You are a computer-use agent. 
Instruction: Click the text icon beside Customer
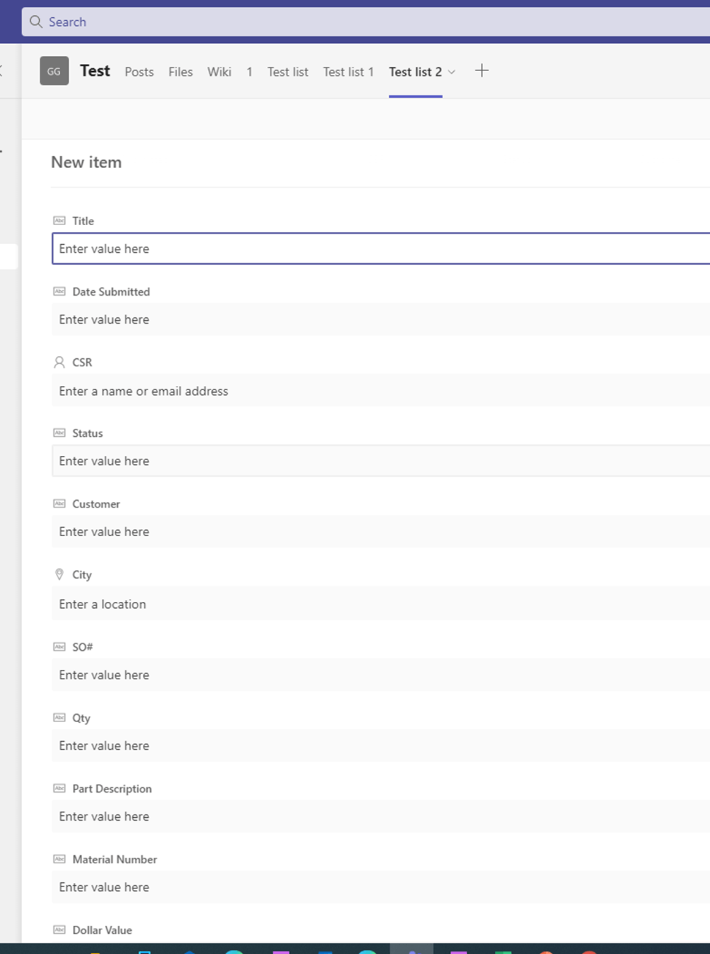point(59,504)
